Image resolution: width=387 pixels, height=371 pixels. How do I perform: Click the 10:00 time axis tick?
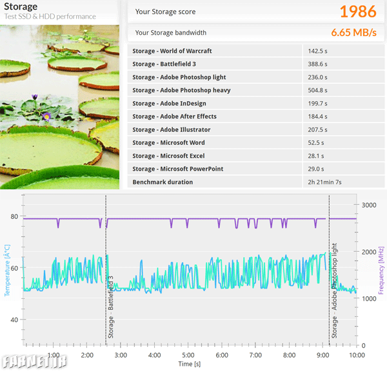(357, 356)
